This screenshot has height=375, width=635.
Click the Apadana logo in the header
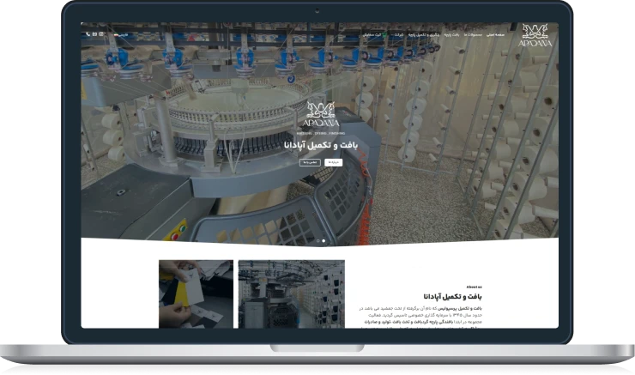click(536, 35)
